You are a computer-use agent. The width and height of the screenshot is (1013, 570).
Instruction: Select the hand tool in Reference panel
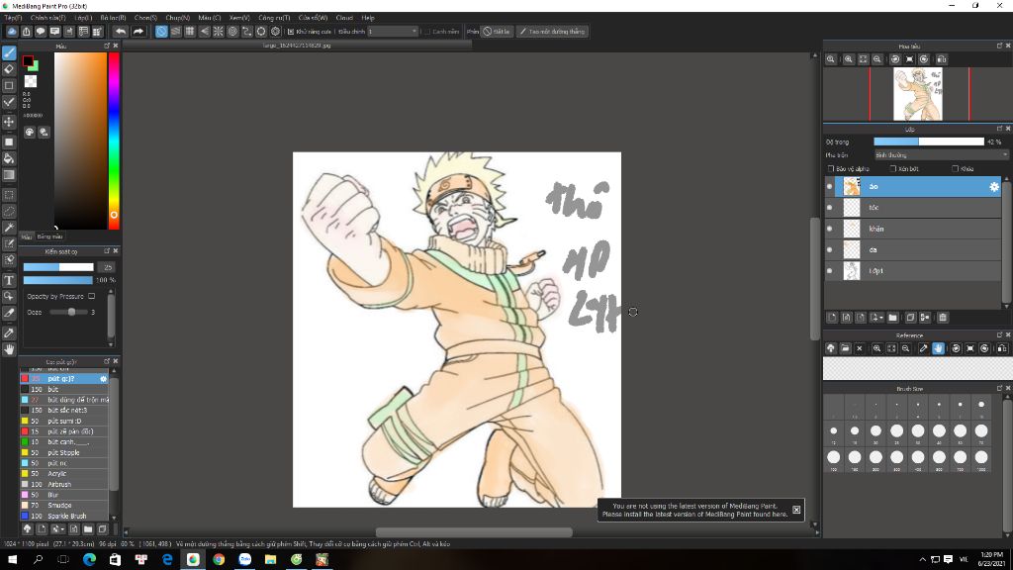[938, 348]
